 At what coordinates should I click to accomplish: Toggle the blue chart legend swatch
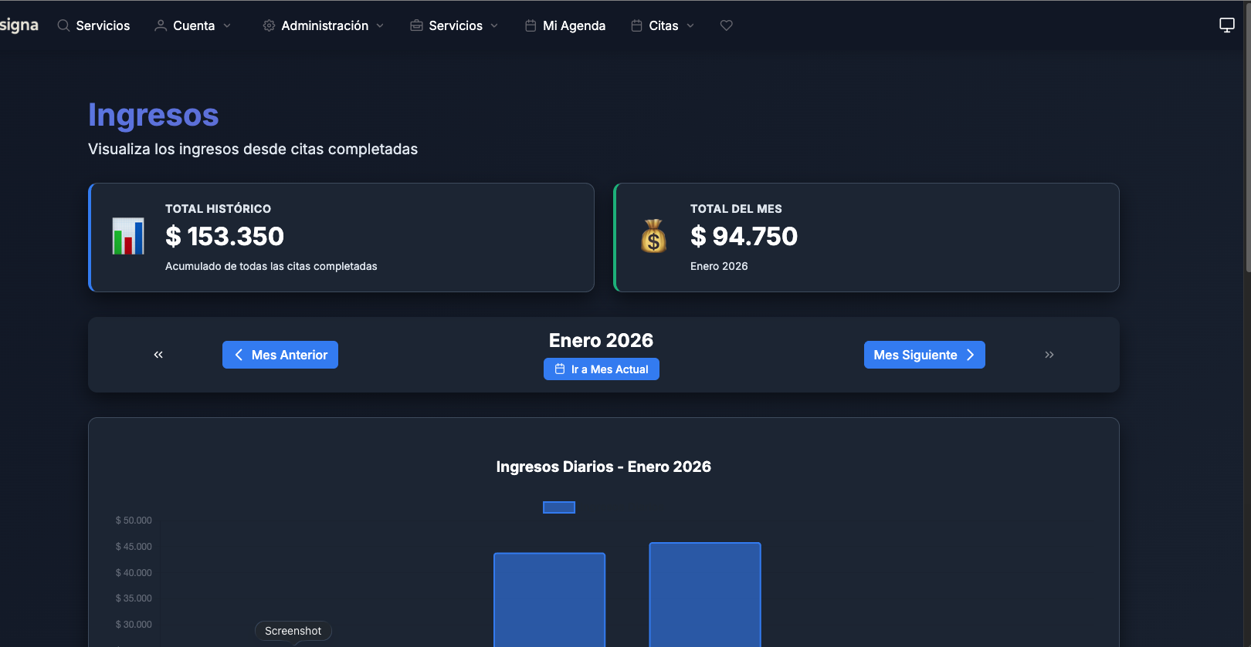click(559, 507)
